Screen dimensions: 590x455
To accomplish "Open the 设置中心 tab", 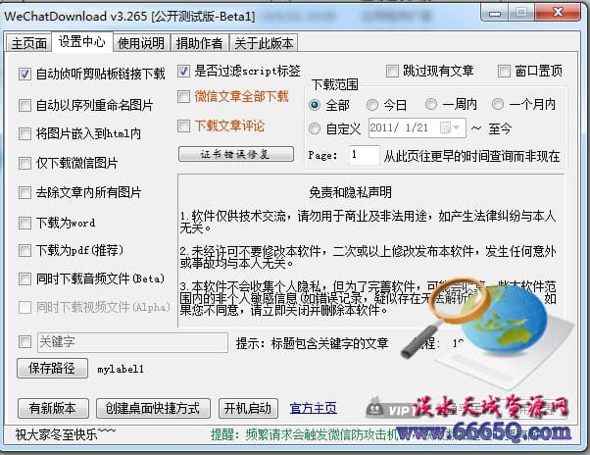I will [81, 42].
